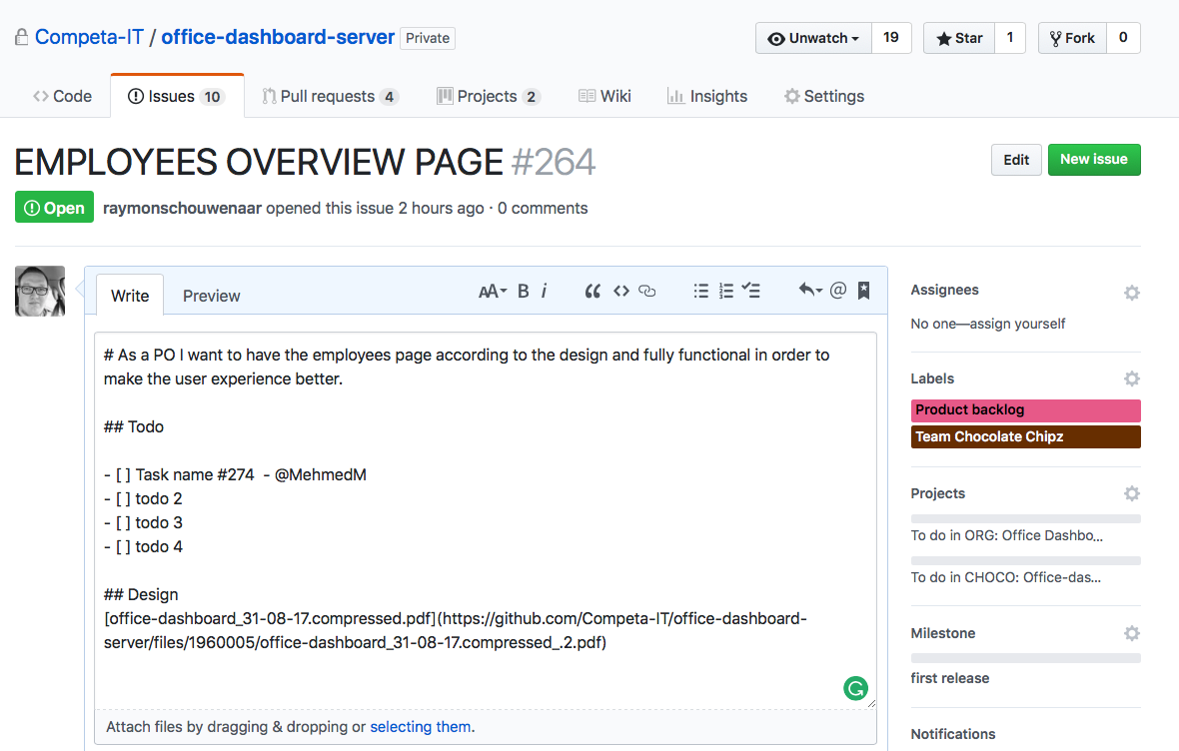Open Labels gear settings
Image resolution: width=1179 pixels, height=751 pixels.
[x=1132, y=378]
